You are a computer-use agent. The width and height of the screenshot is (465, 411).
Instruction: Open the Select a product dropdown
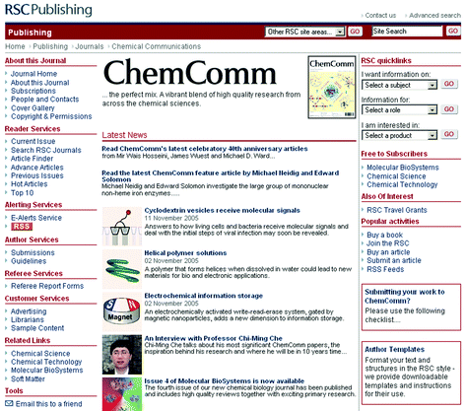pos(399,135)
